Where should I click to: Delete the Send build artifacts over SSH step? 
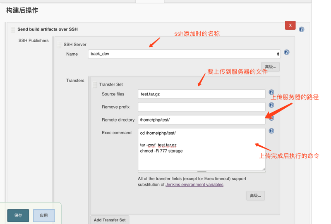click(x=290, y=25)
